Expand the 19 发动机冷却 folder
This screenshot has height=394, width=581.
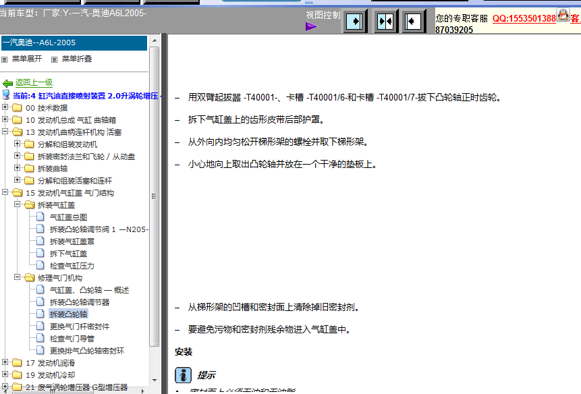pos(5,374)
